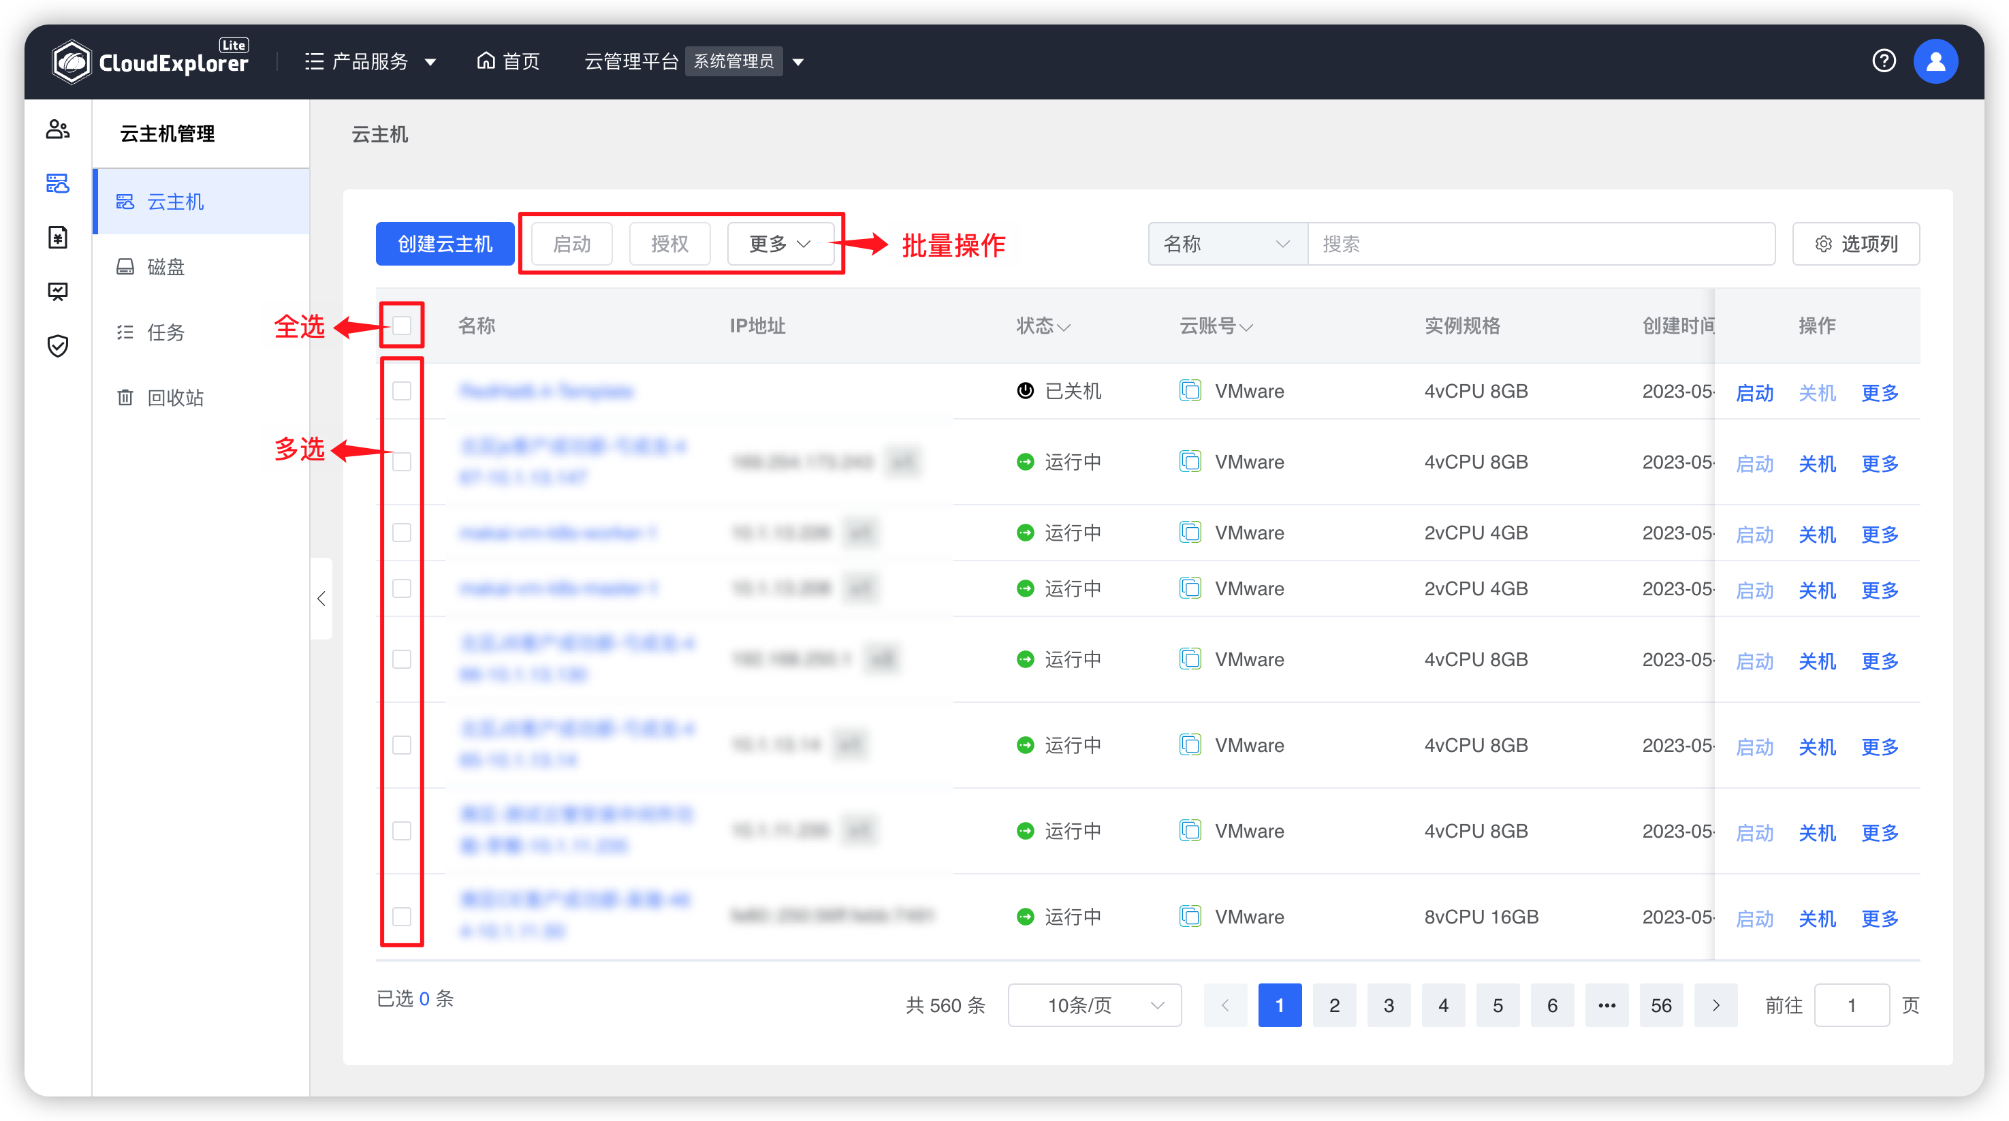Open the 名称 search field selector
This screenshot has width=2009, height=1121.
(x=1228, y=244)
